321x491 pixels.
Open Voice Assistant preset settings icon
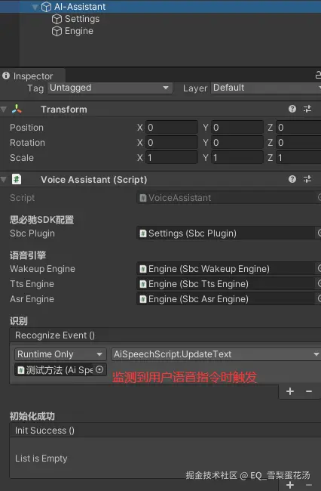point(307,179)
